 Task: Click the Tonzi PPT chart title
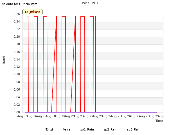(x=90, y=3)
